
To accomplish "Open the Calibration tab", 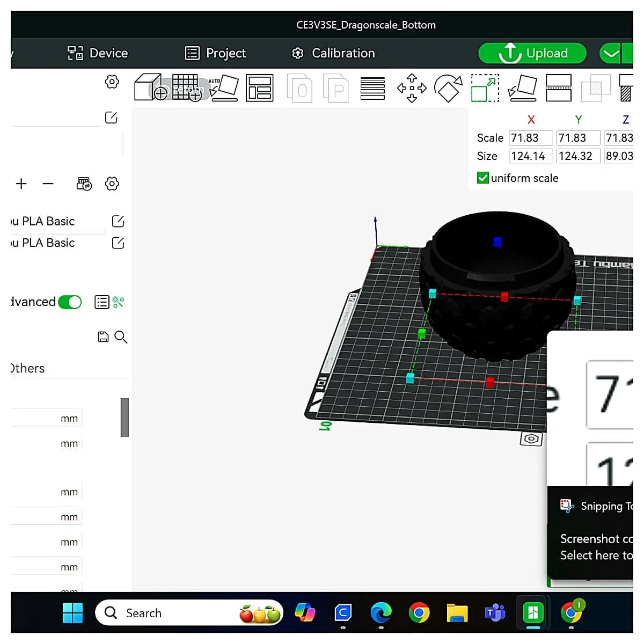I will 333,53.
